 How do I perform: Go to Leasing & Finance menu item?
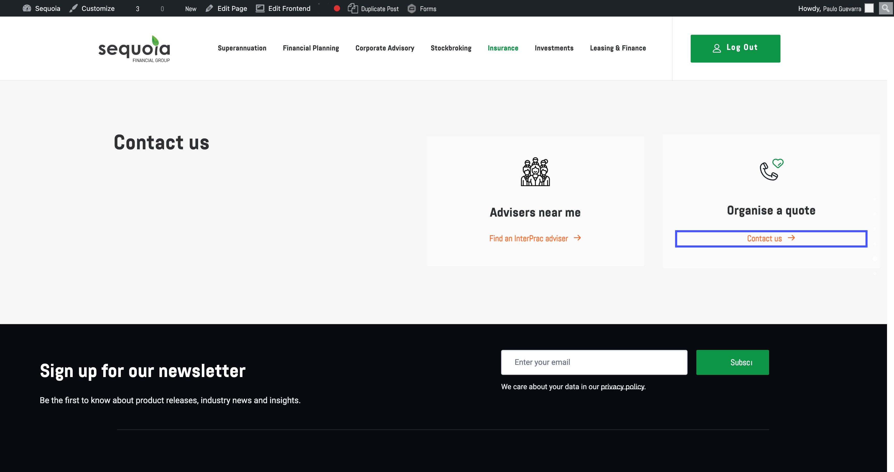pyautogui.click(x=618, y=48)
